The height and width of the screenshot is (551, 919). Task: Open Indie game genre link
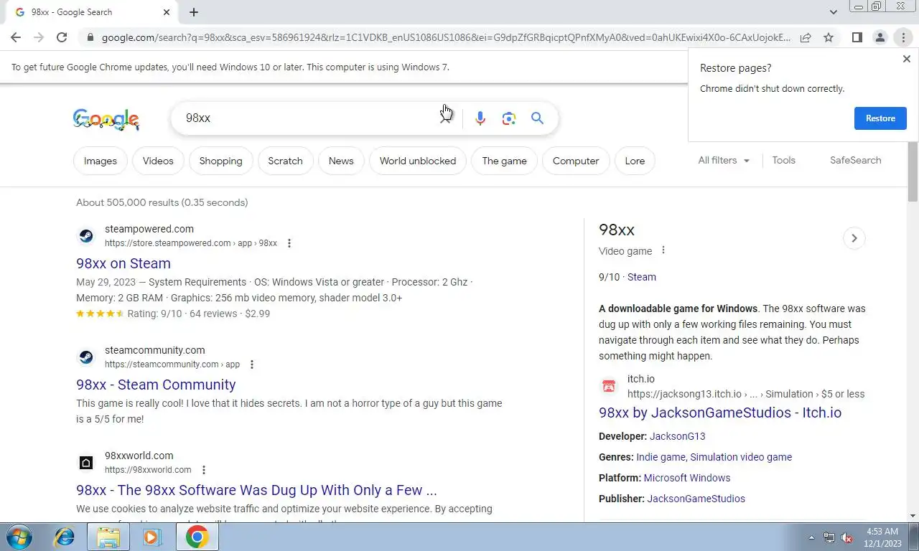click(661, 457)
